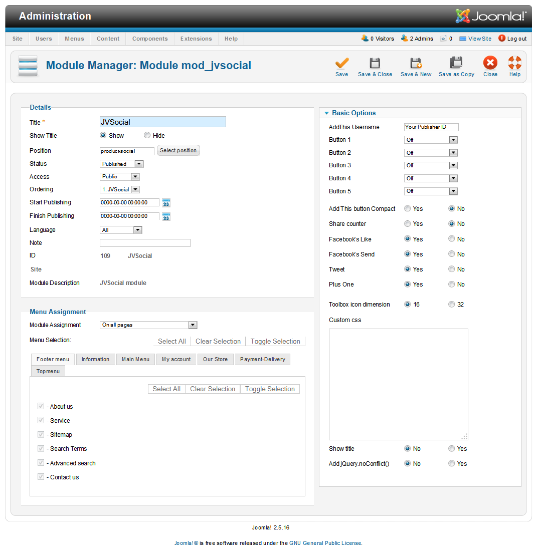Select Show for Show Title
Viewport: 537px width, 558px height.
point(103,135)
